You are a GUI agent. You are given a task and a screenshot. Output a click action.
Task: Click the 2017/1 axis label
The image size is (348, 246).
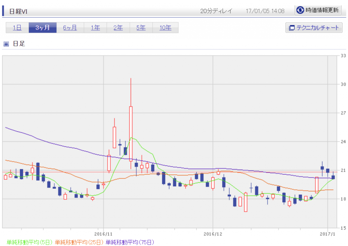pos(328,234)
